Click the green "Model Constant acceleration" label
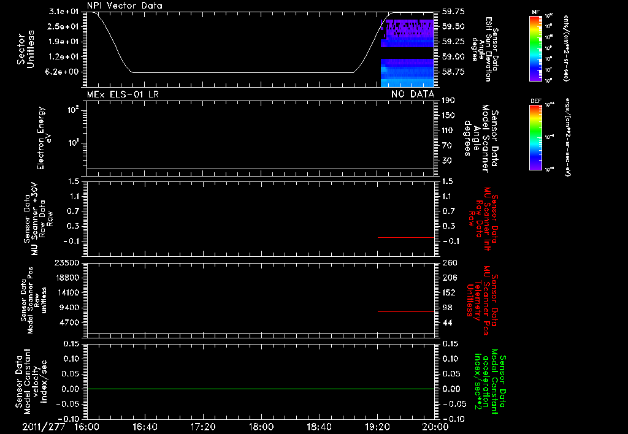This screenshot has width=628, height=434. [x=491, y=381]
